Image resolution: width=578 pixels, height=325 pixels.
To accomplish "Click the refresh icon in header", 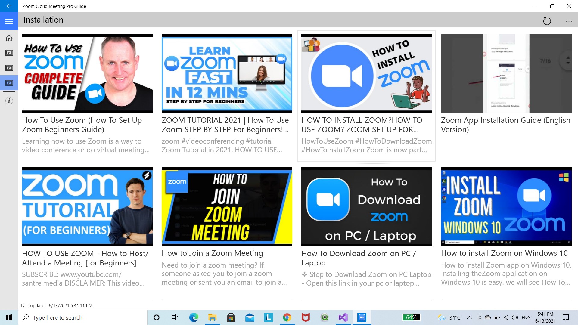I will click(547, 21).
